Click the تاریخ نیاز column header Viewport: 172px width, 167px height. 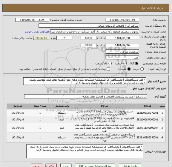18,106
